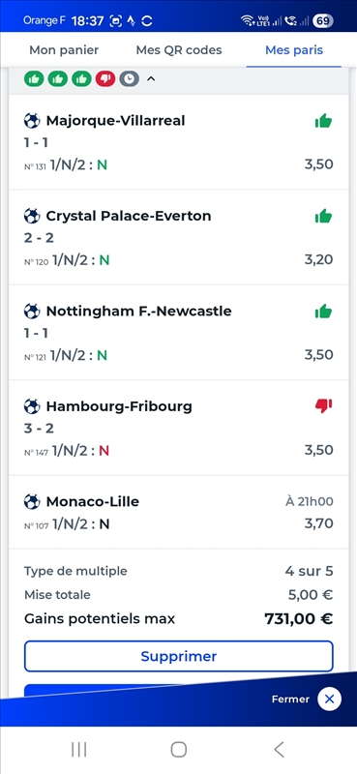Screen dimensions: 357x774
Task: Tap the first green thumbs-up summary badge
Action: (x=34, y=78)
